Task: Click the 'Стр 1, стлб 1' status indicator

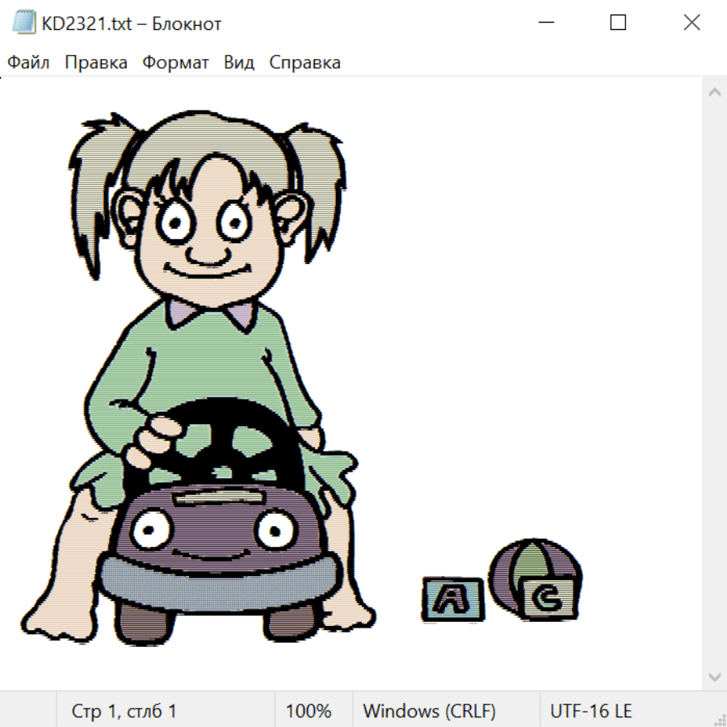Action: (124, 712)
